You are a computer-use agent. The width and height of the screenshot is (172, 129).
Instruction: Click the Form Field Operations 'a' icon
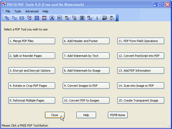[82, 18]
